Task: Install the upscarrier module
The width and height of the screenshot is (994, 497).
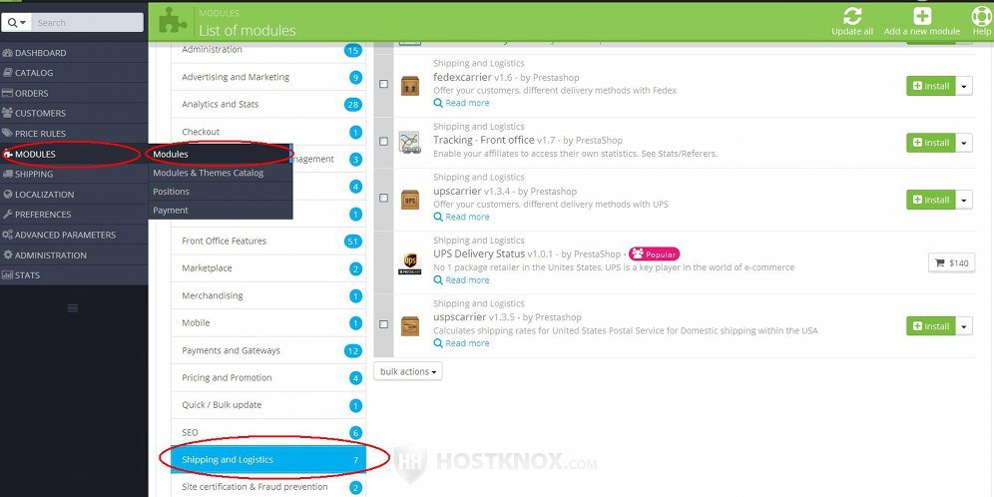Action: [x=930, y=200]
